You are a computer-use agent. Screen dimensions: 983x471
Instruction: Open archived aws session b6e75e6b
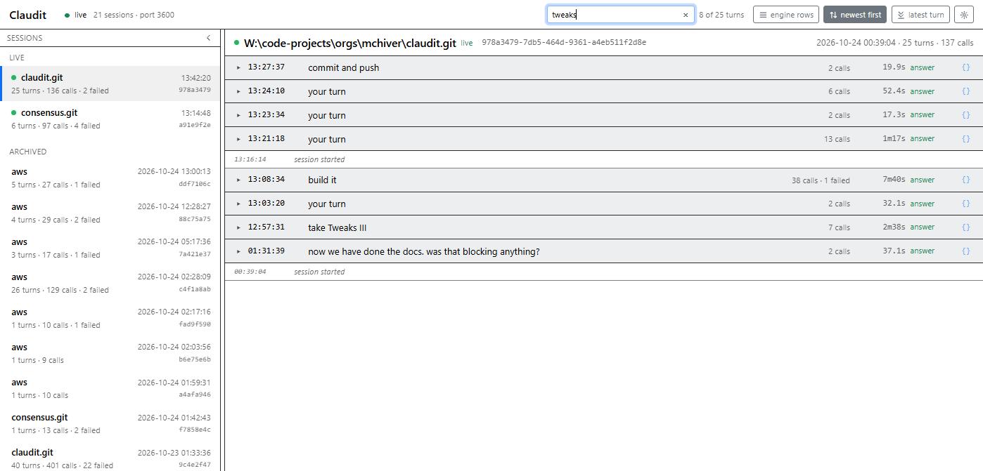pos(110,353)
